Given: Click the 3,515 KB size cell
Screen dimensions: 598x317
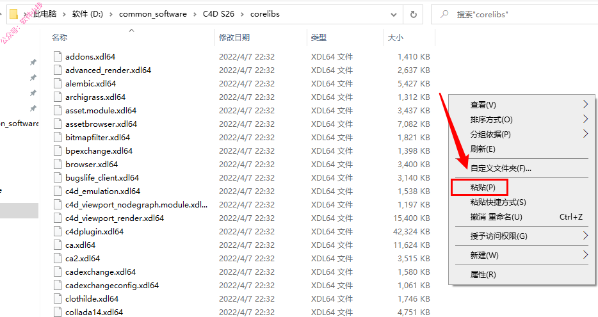Looking at the screenshot, I should (x=414, y=258).
